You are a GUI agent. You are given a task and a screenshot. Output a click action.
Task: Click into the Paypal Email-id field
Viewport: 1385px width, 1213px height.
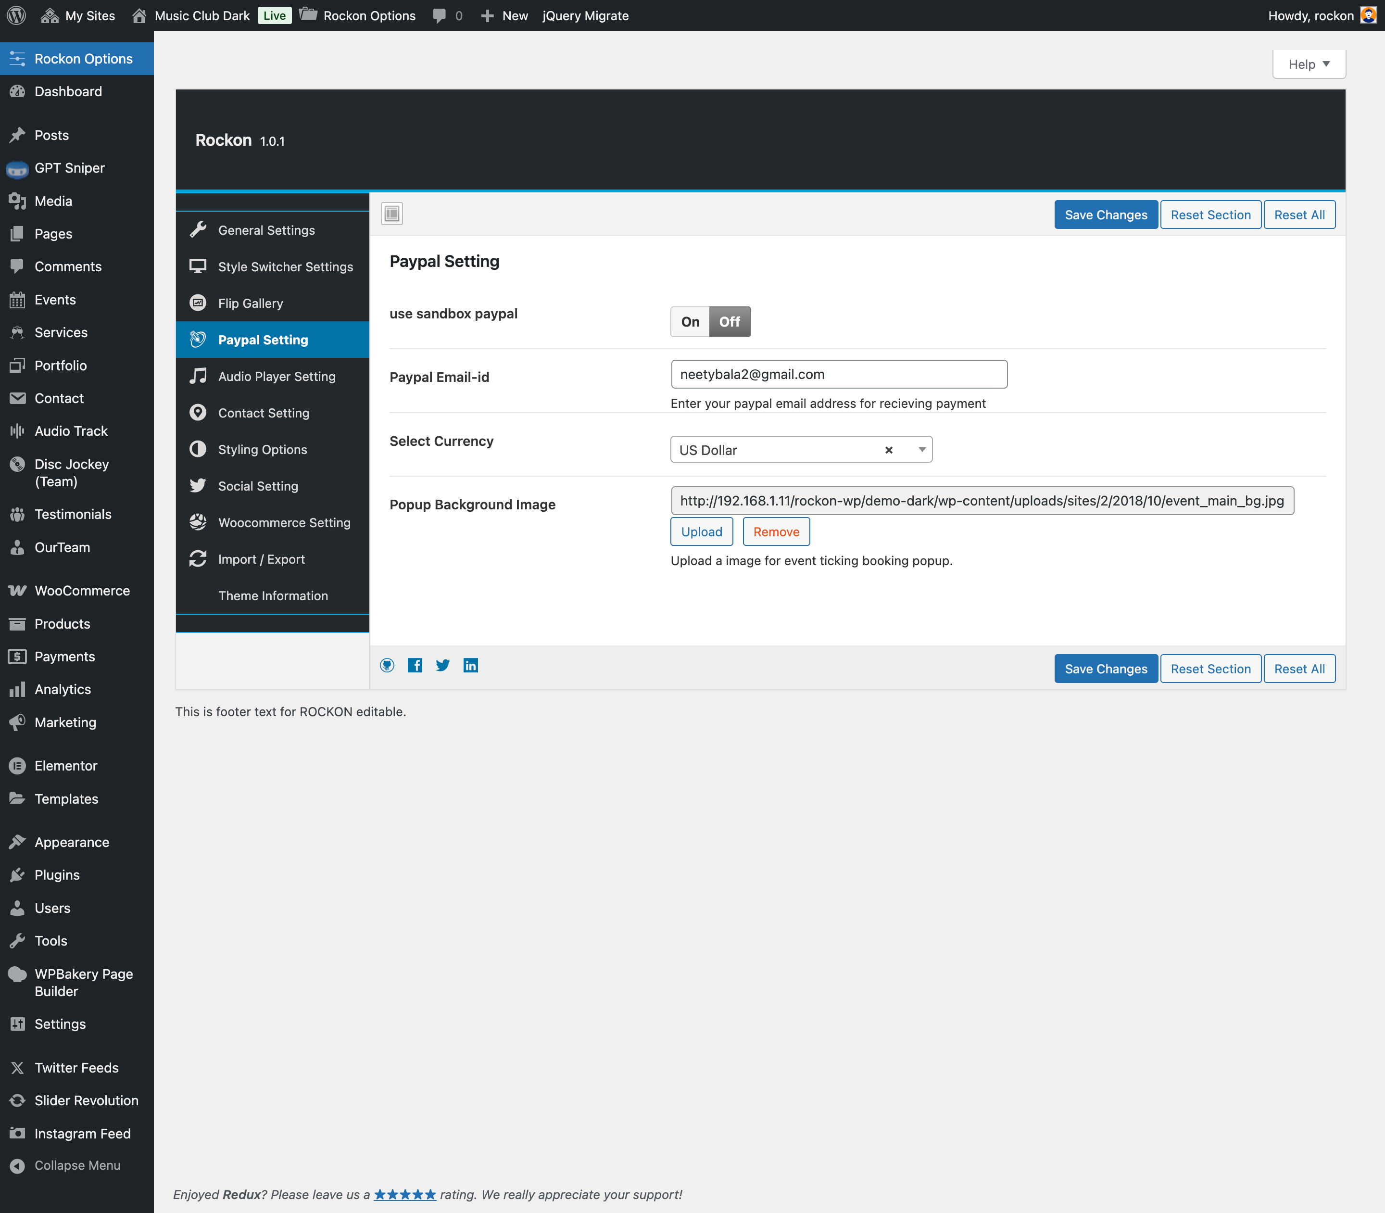839,374
